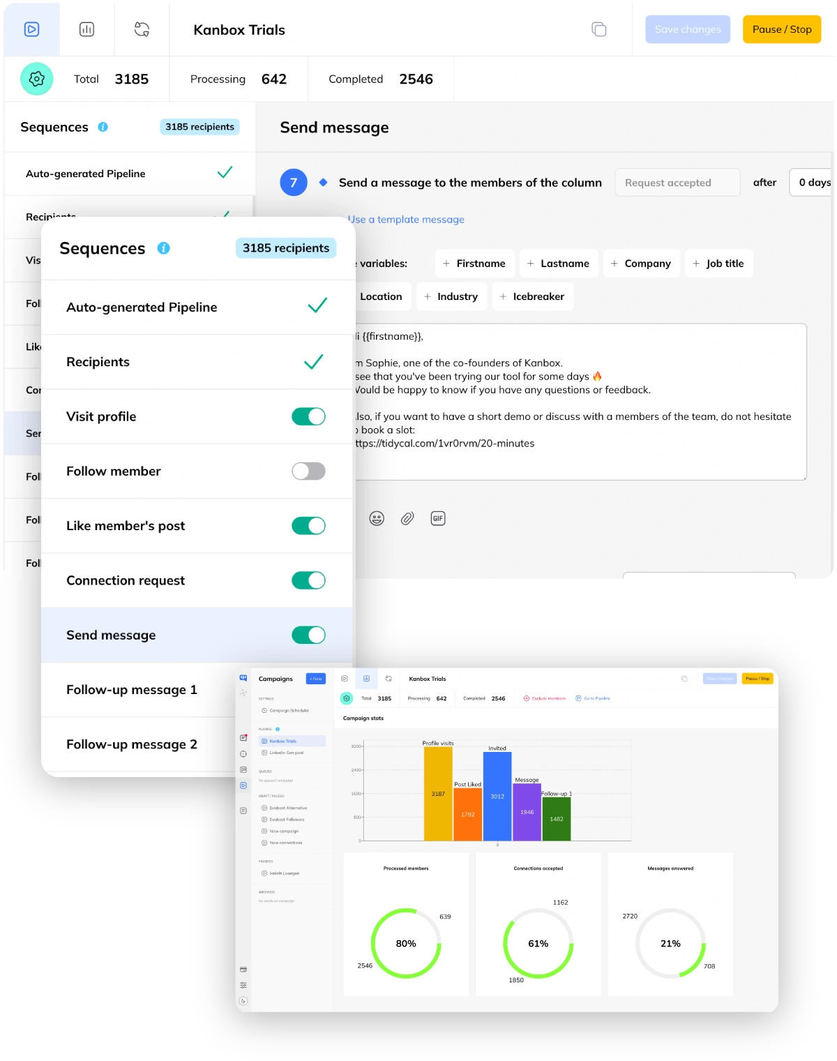Click the Use a template message link
Viewport: 837px width, 1061px height.
406,220
